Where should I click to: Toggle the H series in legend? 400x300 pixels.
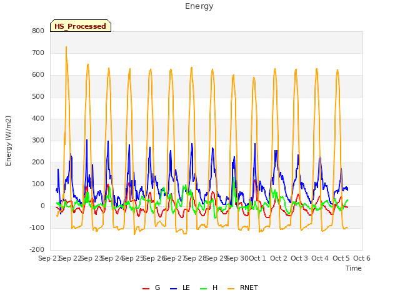[209, 287]
